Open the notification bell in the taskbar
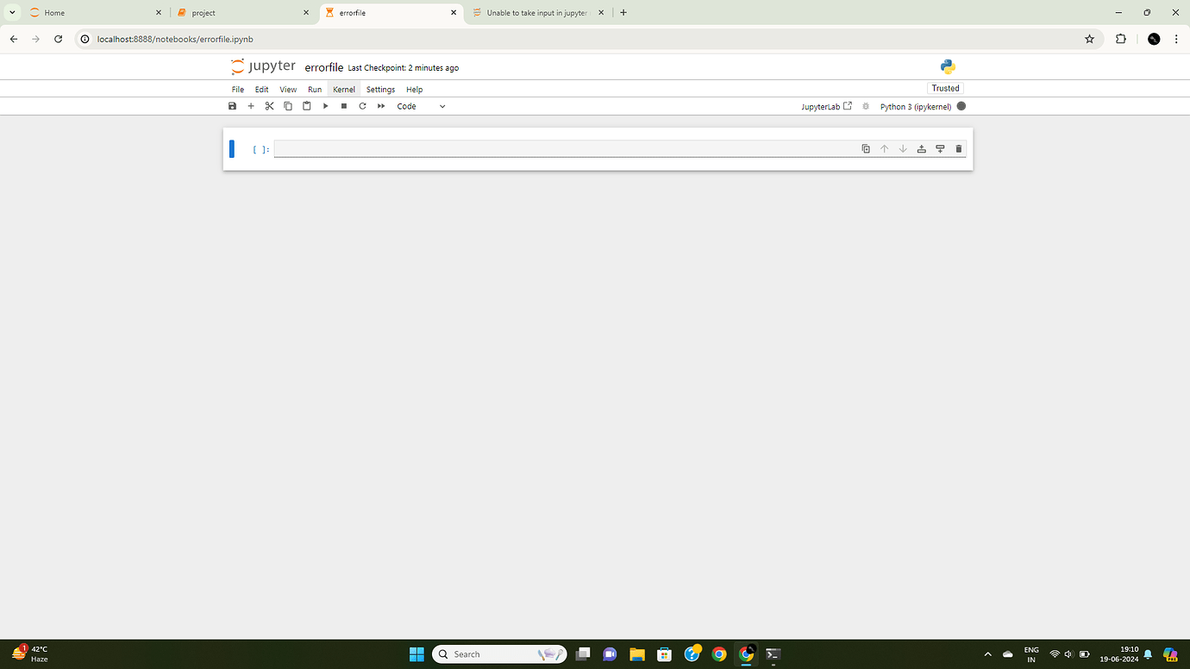 click(1148, 654)
